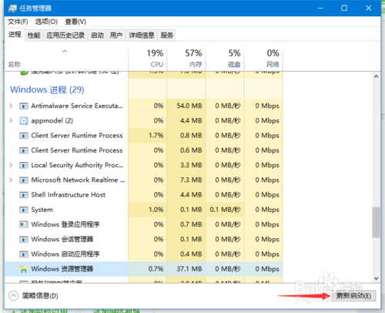Viewport: 385px width, 313px height.
Task: Toggle sort arrow above the 名称 column
Action: coord(65,51)
